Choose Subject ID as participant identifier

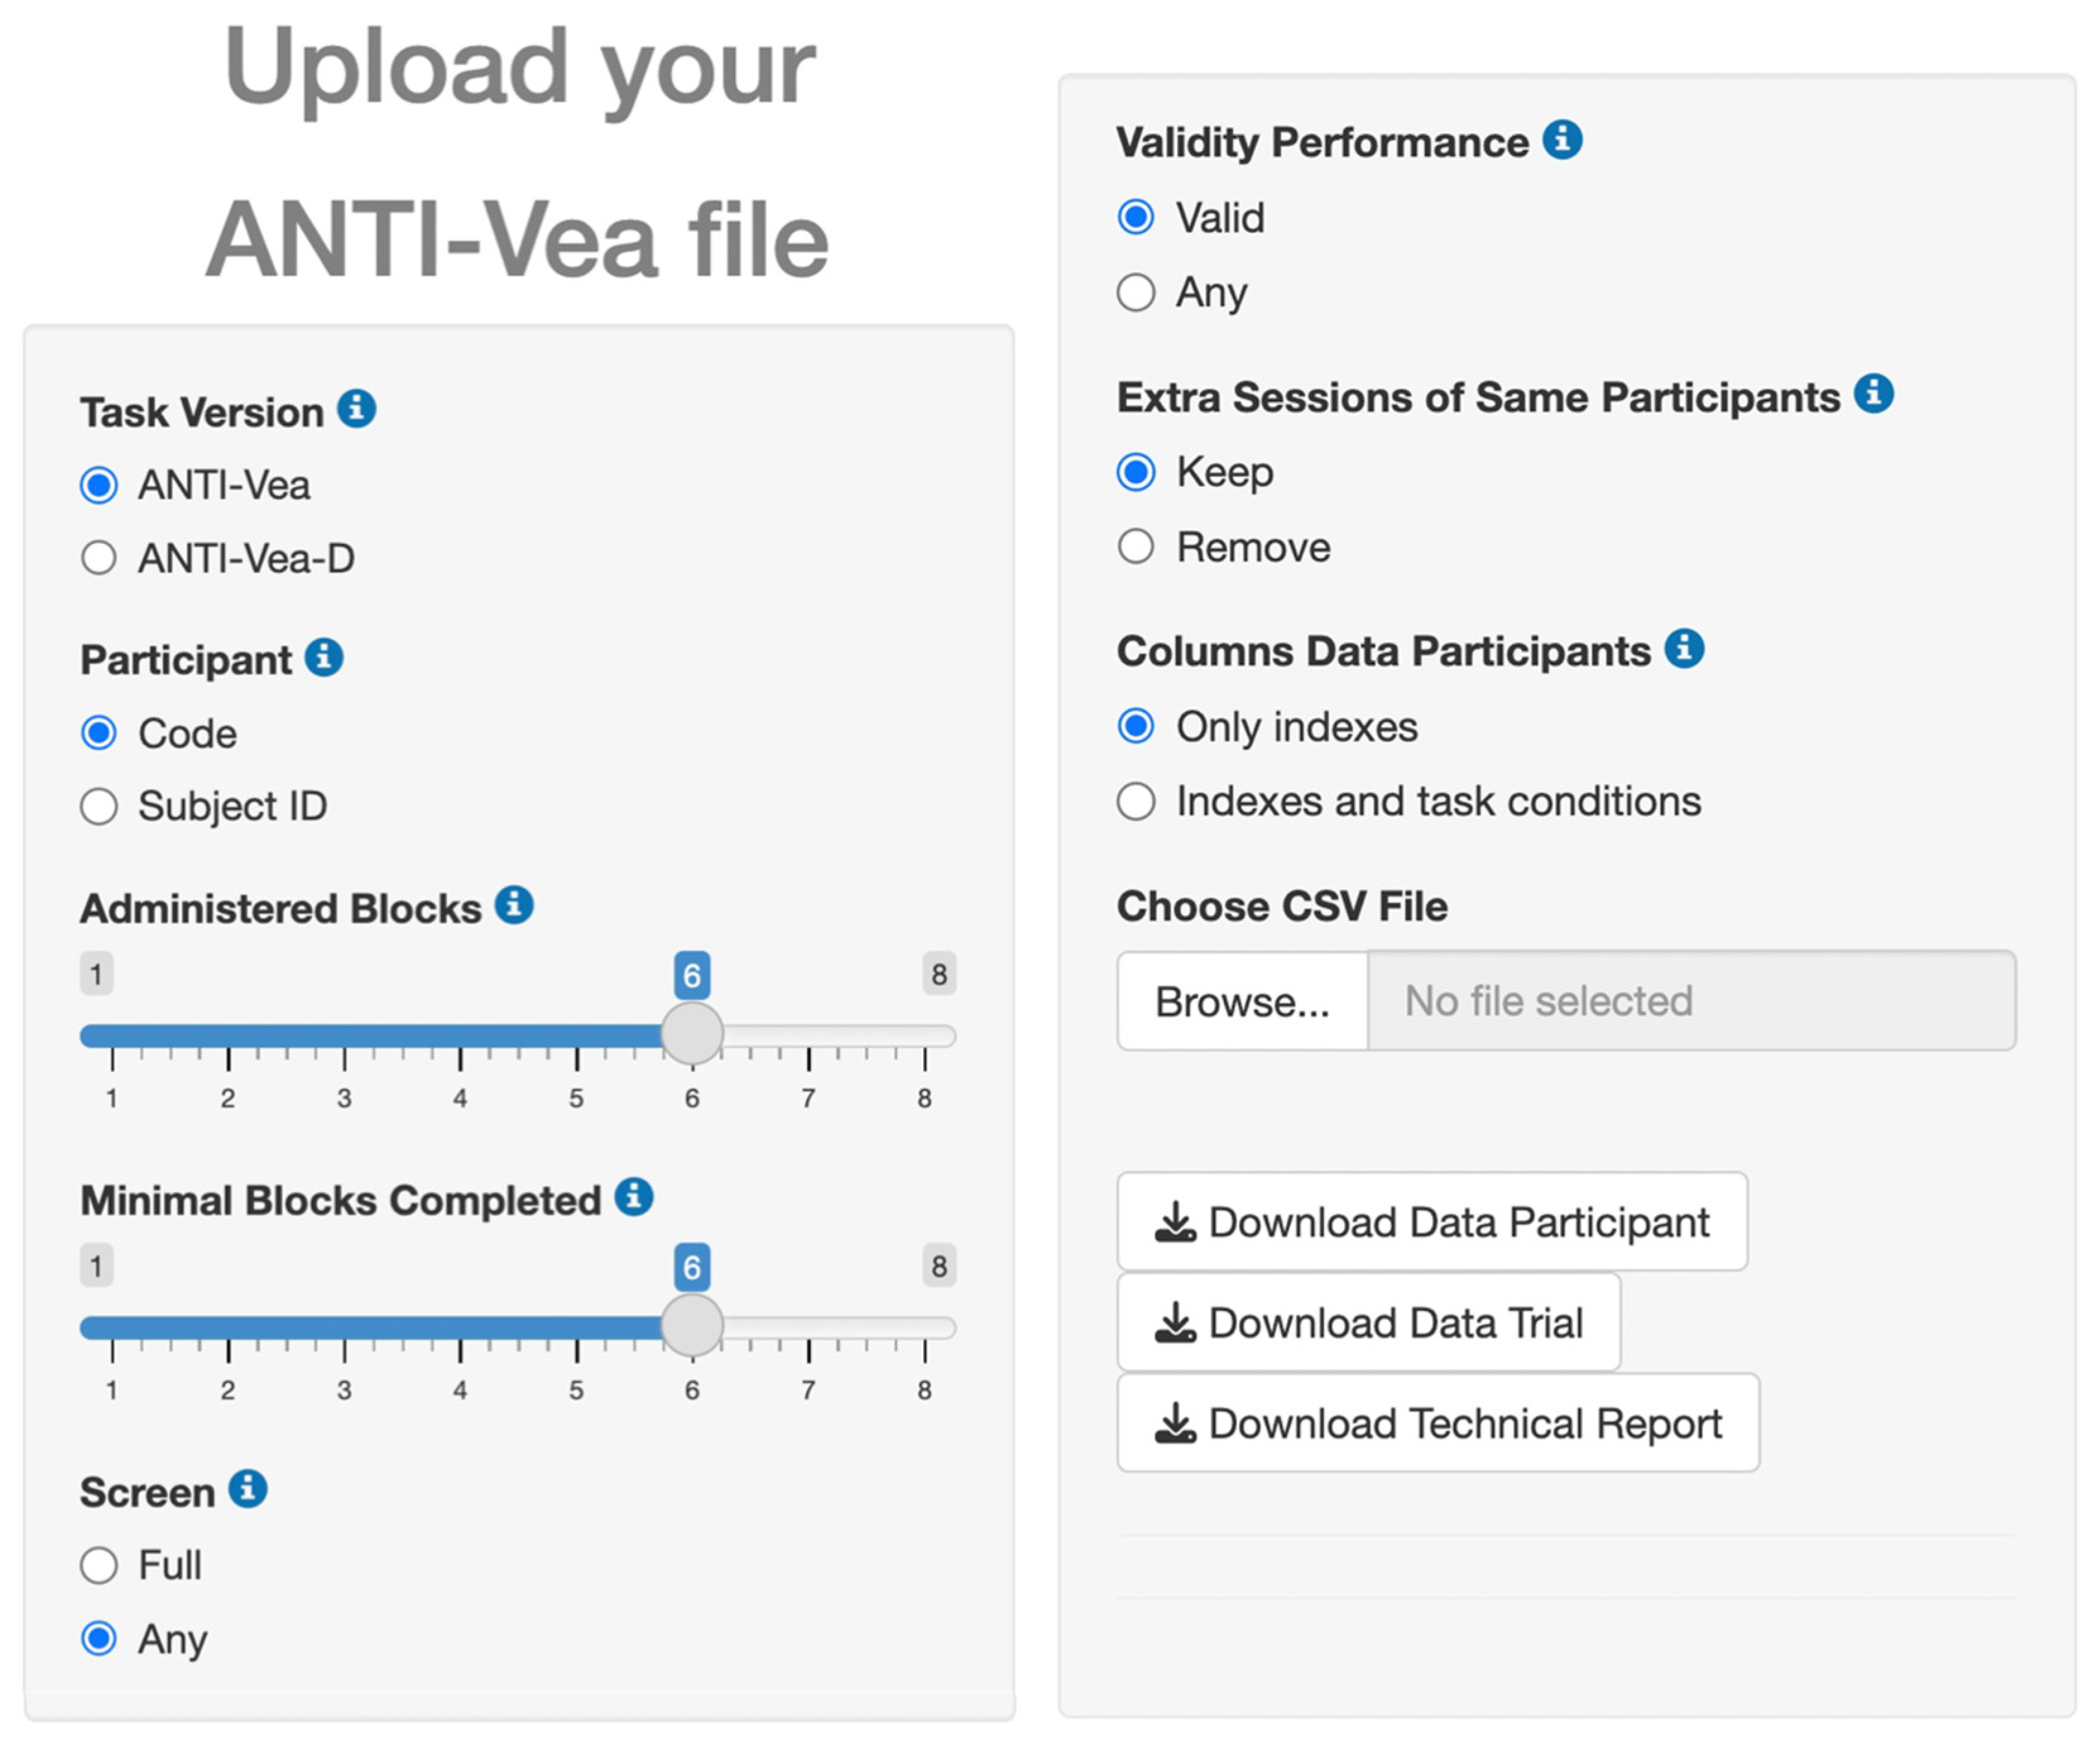click(x=99, y=807)
